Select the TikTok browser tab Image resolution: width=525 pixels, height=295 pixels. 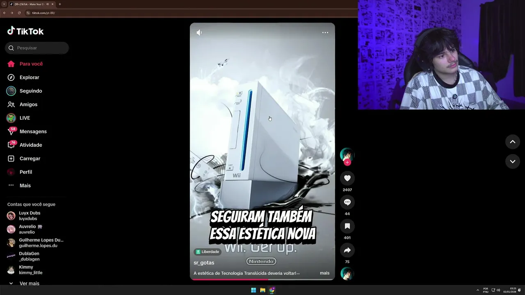[32, 4]
